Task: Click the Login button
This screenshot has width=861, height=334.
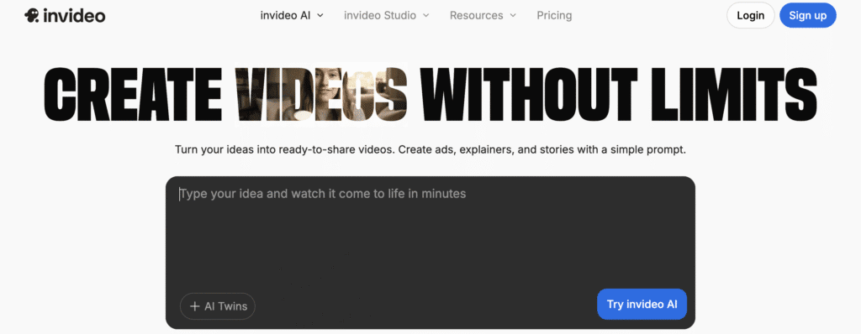Action: pyautogui.click(x=750, y=15)
